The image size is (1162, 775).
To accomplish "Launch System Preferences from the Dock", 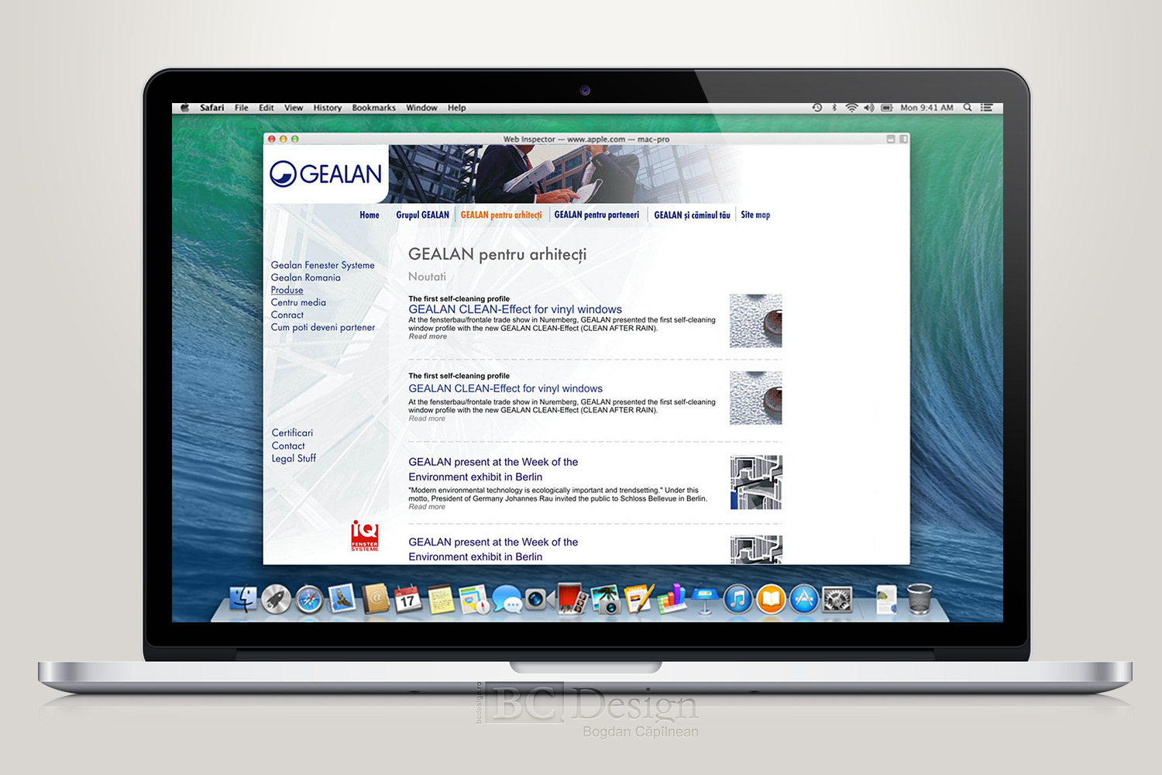I will tap(838, 599).
